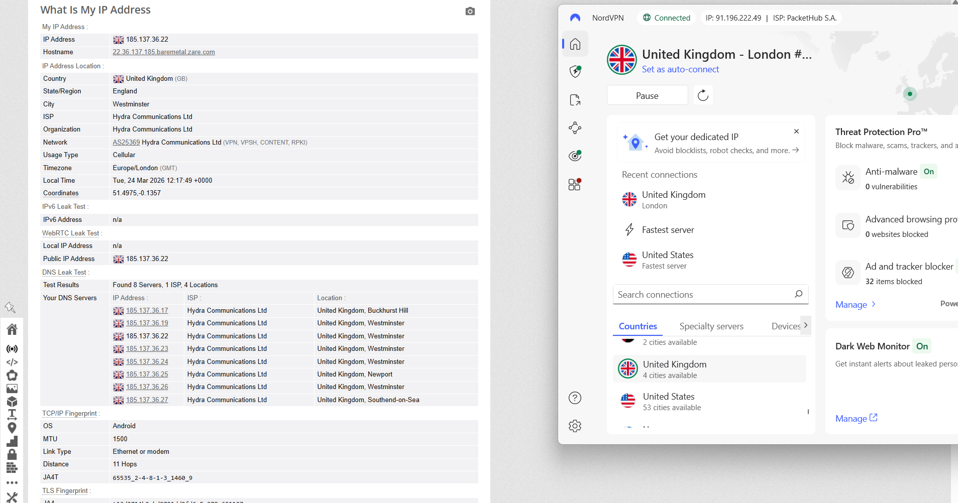The height and width of the screenshot is (503, 958).
Task: Expand Threat Protection Pro via Manage chevron
Action: point(856,305)
